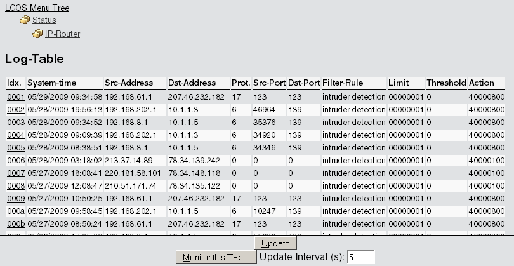Open log entry 0002
Screen dimensions: 514x266
[x=15, y=110]
